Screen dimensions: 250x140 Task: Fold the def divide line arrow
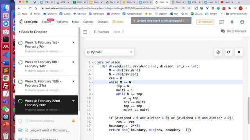coord(92,66)
